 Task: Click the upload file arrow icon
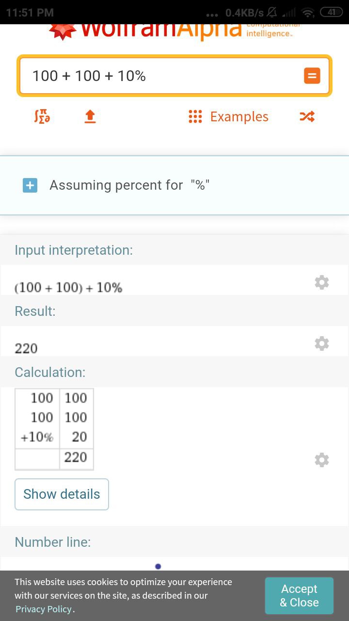pyautogui.click(x=90, y=116)
